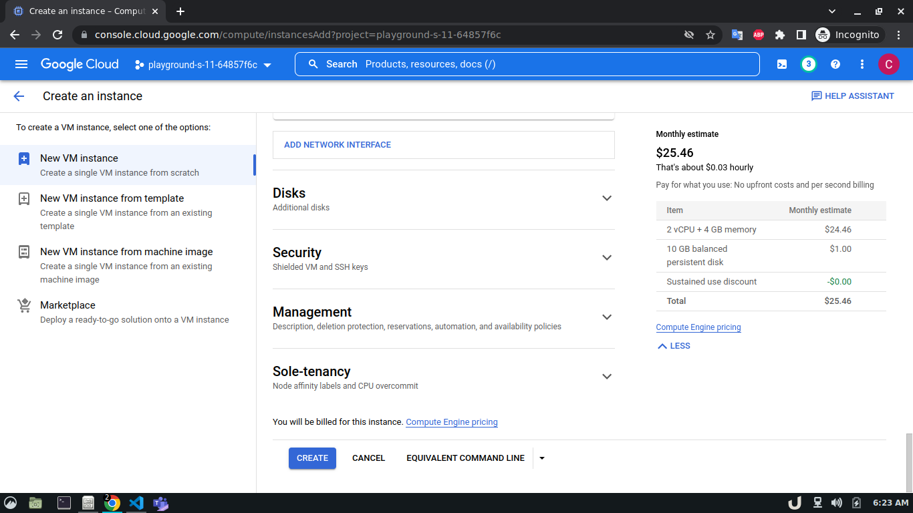Open the account avatar C
Viewport: 913px width, 513px height.
[x=888, y=64]
